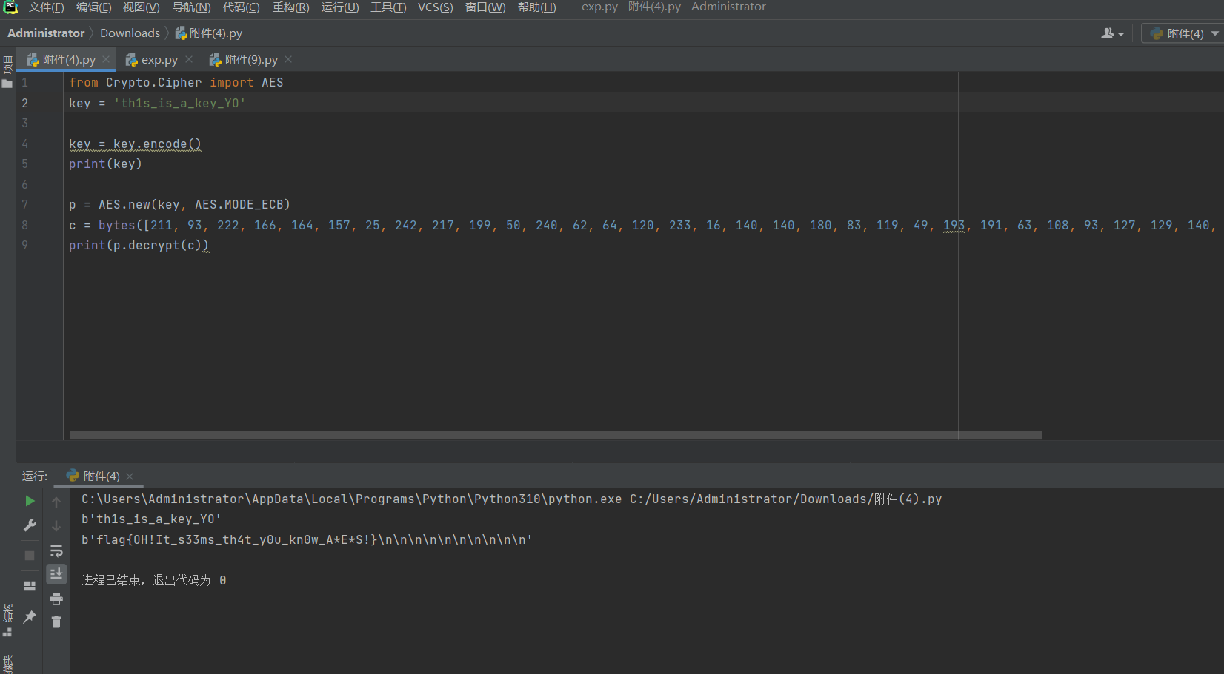
Task: Switch to the 附件(9).py editor tab
Action: [250, 60]
